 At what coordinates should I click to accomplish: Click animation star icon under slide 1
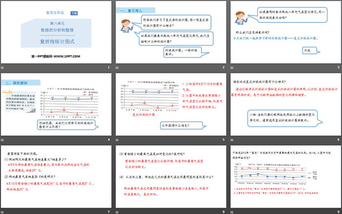(2, 67)
